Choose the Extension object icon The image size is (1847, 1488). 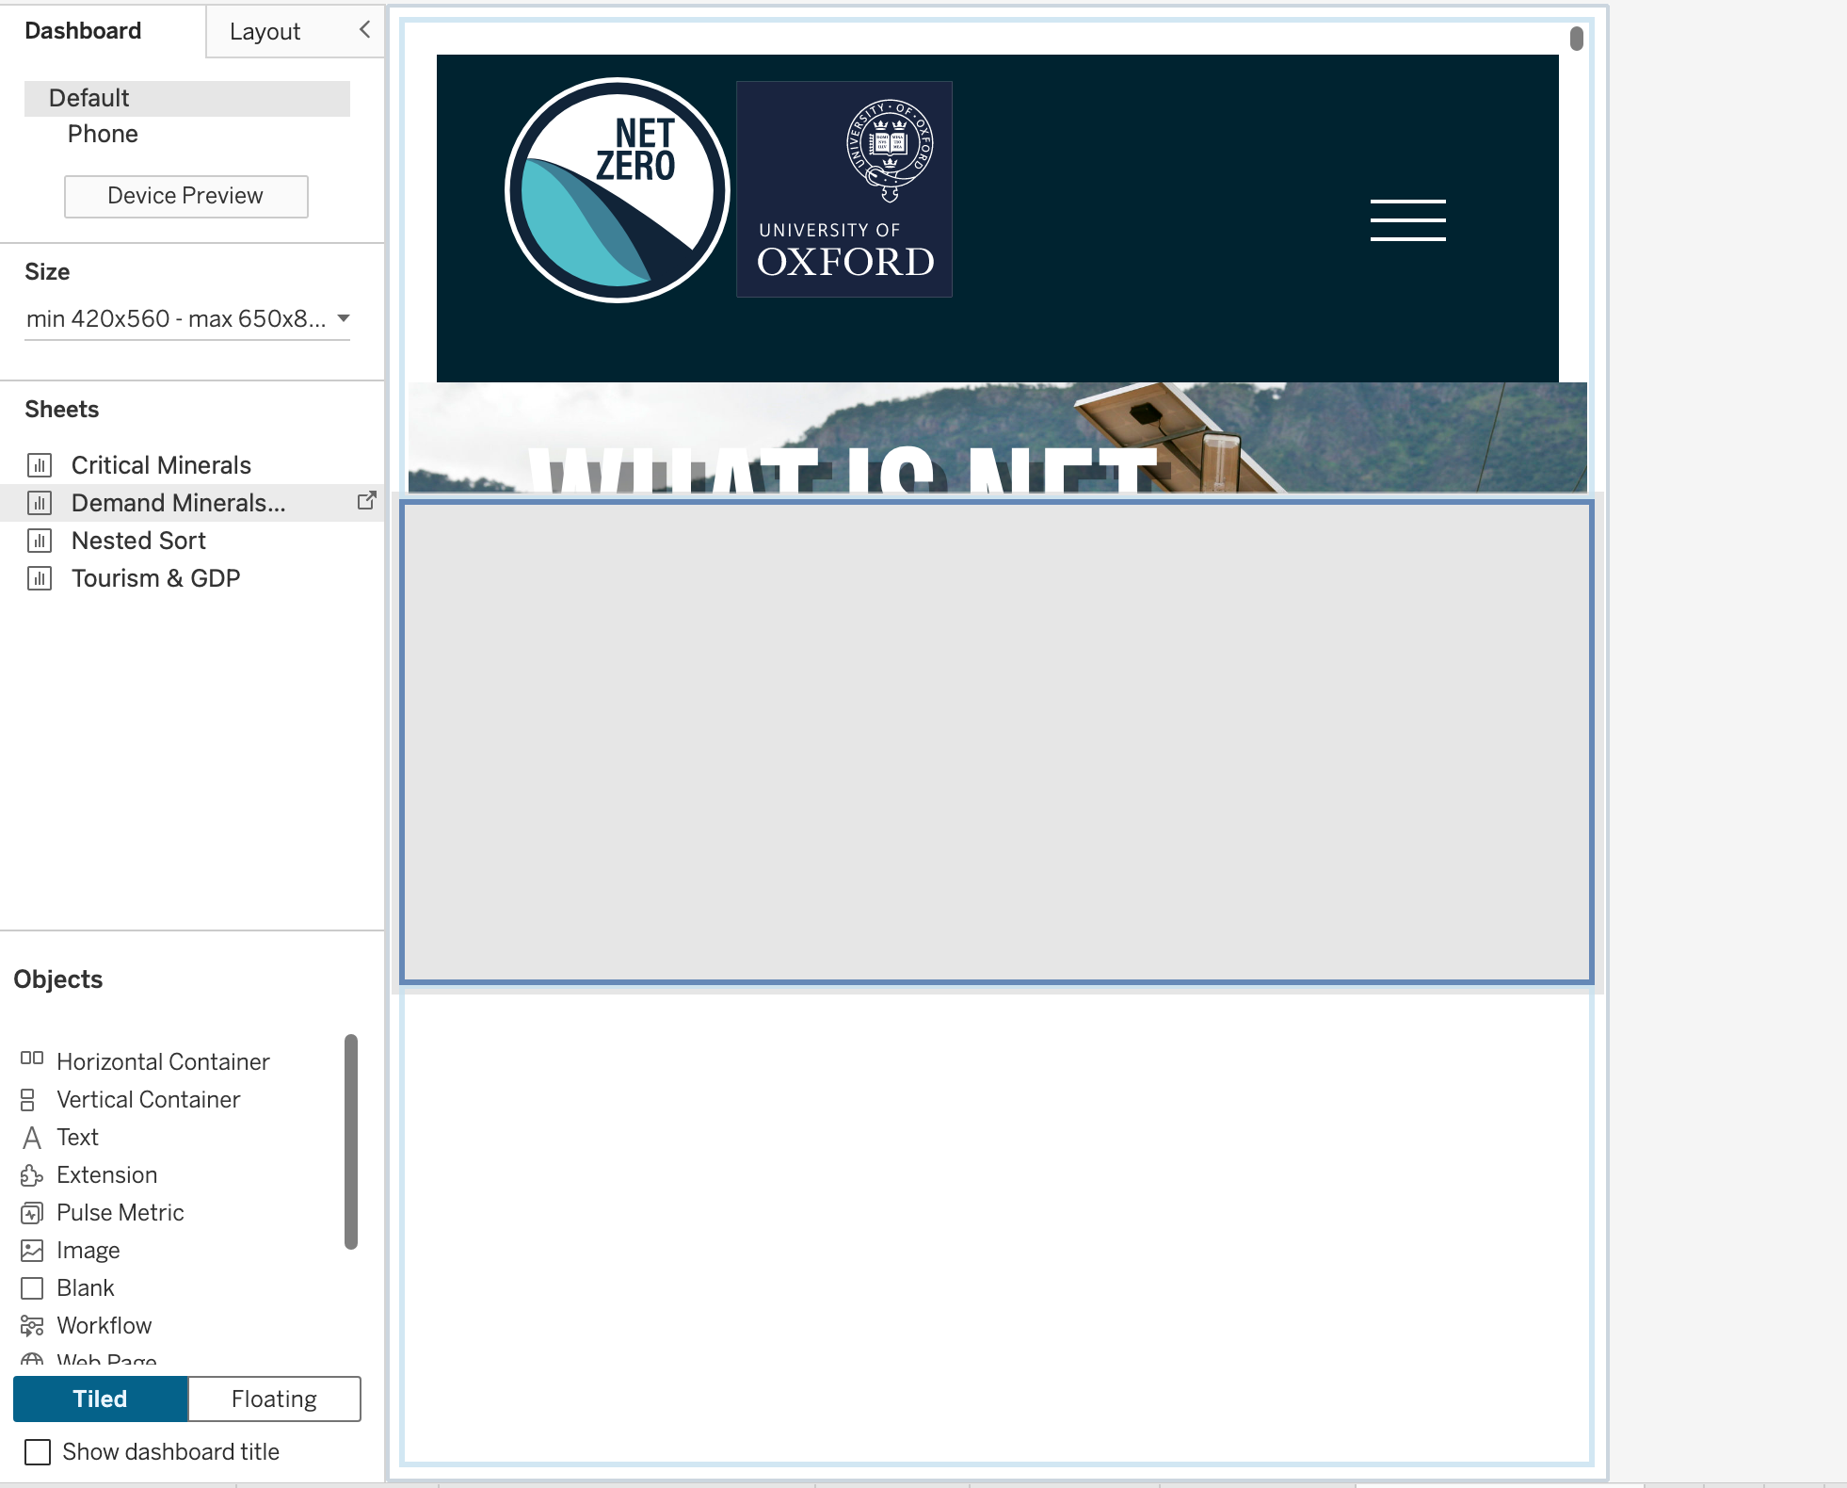(x=32, y=1175)
